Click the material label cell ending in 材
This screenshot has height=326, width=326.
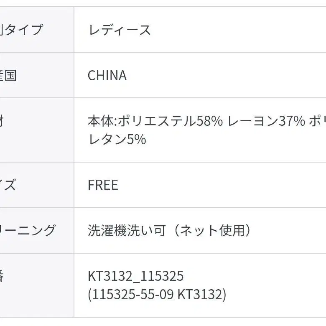(3, 121)
